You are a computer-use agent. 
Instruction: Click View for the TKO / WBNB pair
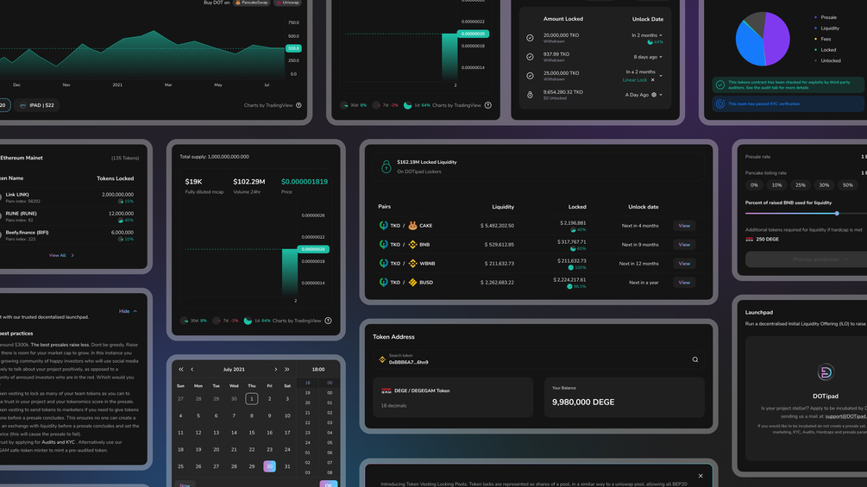tap(684, 264)
